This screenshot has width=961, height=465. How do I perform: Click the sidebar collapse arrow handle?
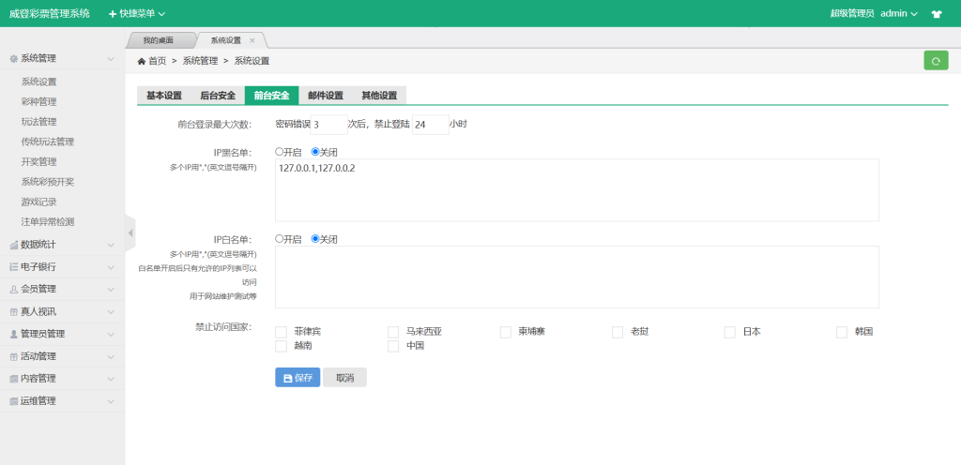coord(130,232)
